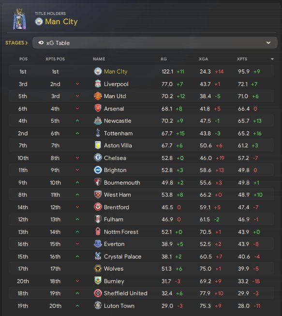Click the Liverpool club crest

click(x=98, y=84)
